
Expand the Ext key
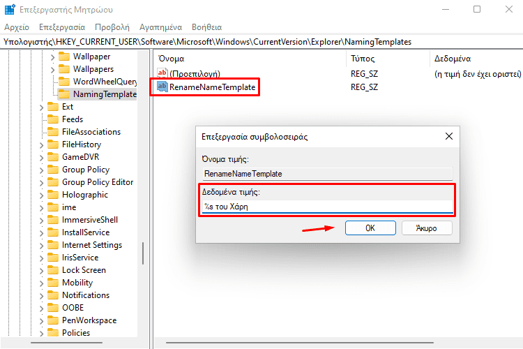41,107
